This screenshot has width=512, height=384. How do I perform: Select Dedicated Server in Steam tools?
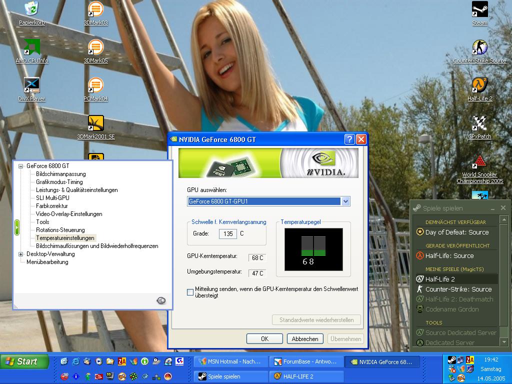point(457,342)
